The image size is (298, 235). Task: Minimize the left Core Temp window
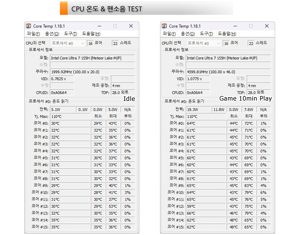[x=99, y=26]
